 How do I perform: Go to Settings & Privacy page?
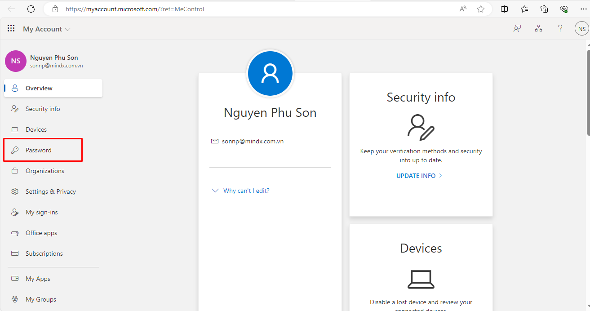coord(50,191)
